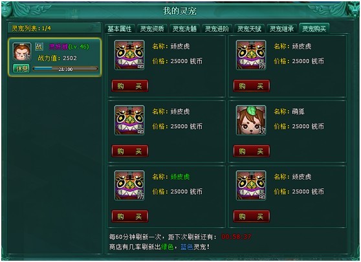Select the bottom-left green-named tiger icon

pyautogui.click(x=129, y=185)
